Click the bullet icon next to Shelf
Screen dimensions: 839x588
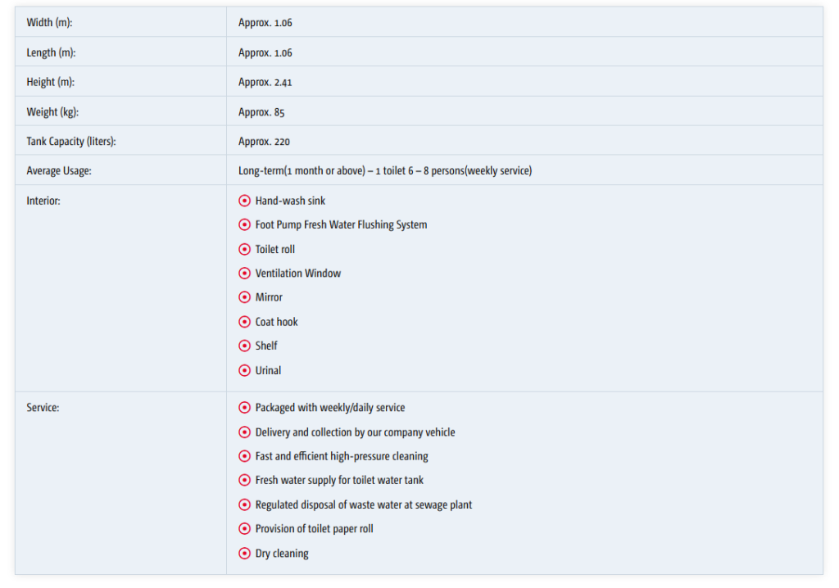(244, 346)
